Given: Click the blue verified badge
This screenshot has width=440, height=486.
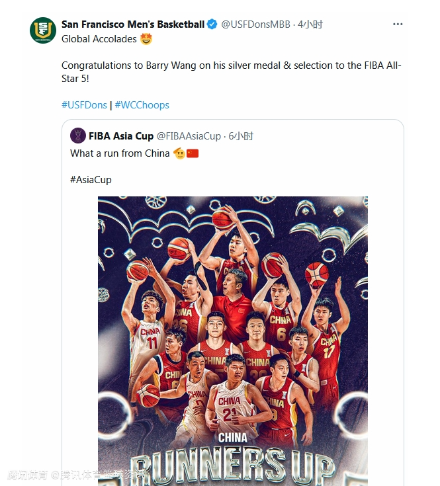Looking at the screenshot, I should 212,24.
